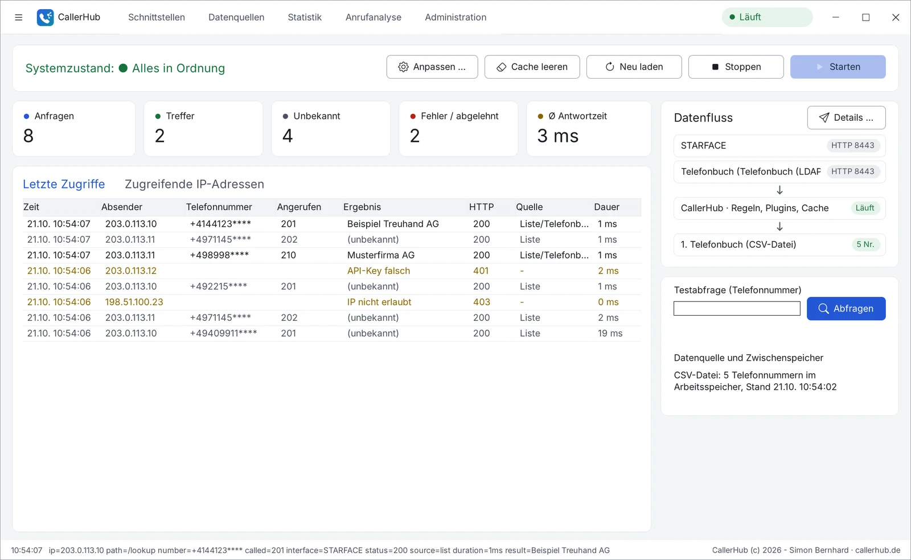Click the eraser icon in Cache leeren
Screen dimensions: 911x560
point(501,67)
